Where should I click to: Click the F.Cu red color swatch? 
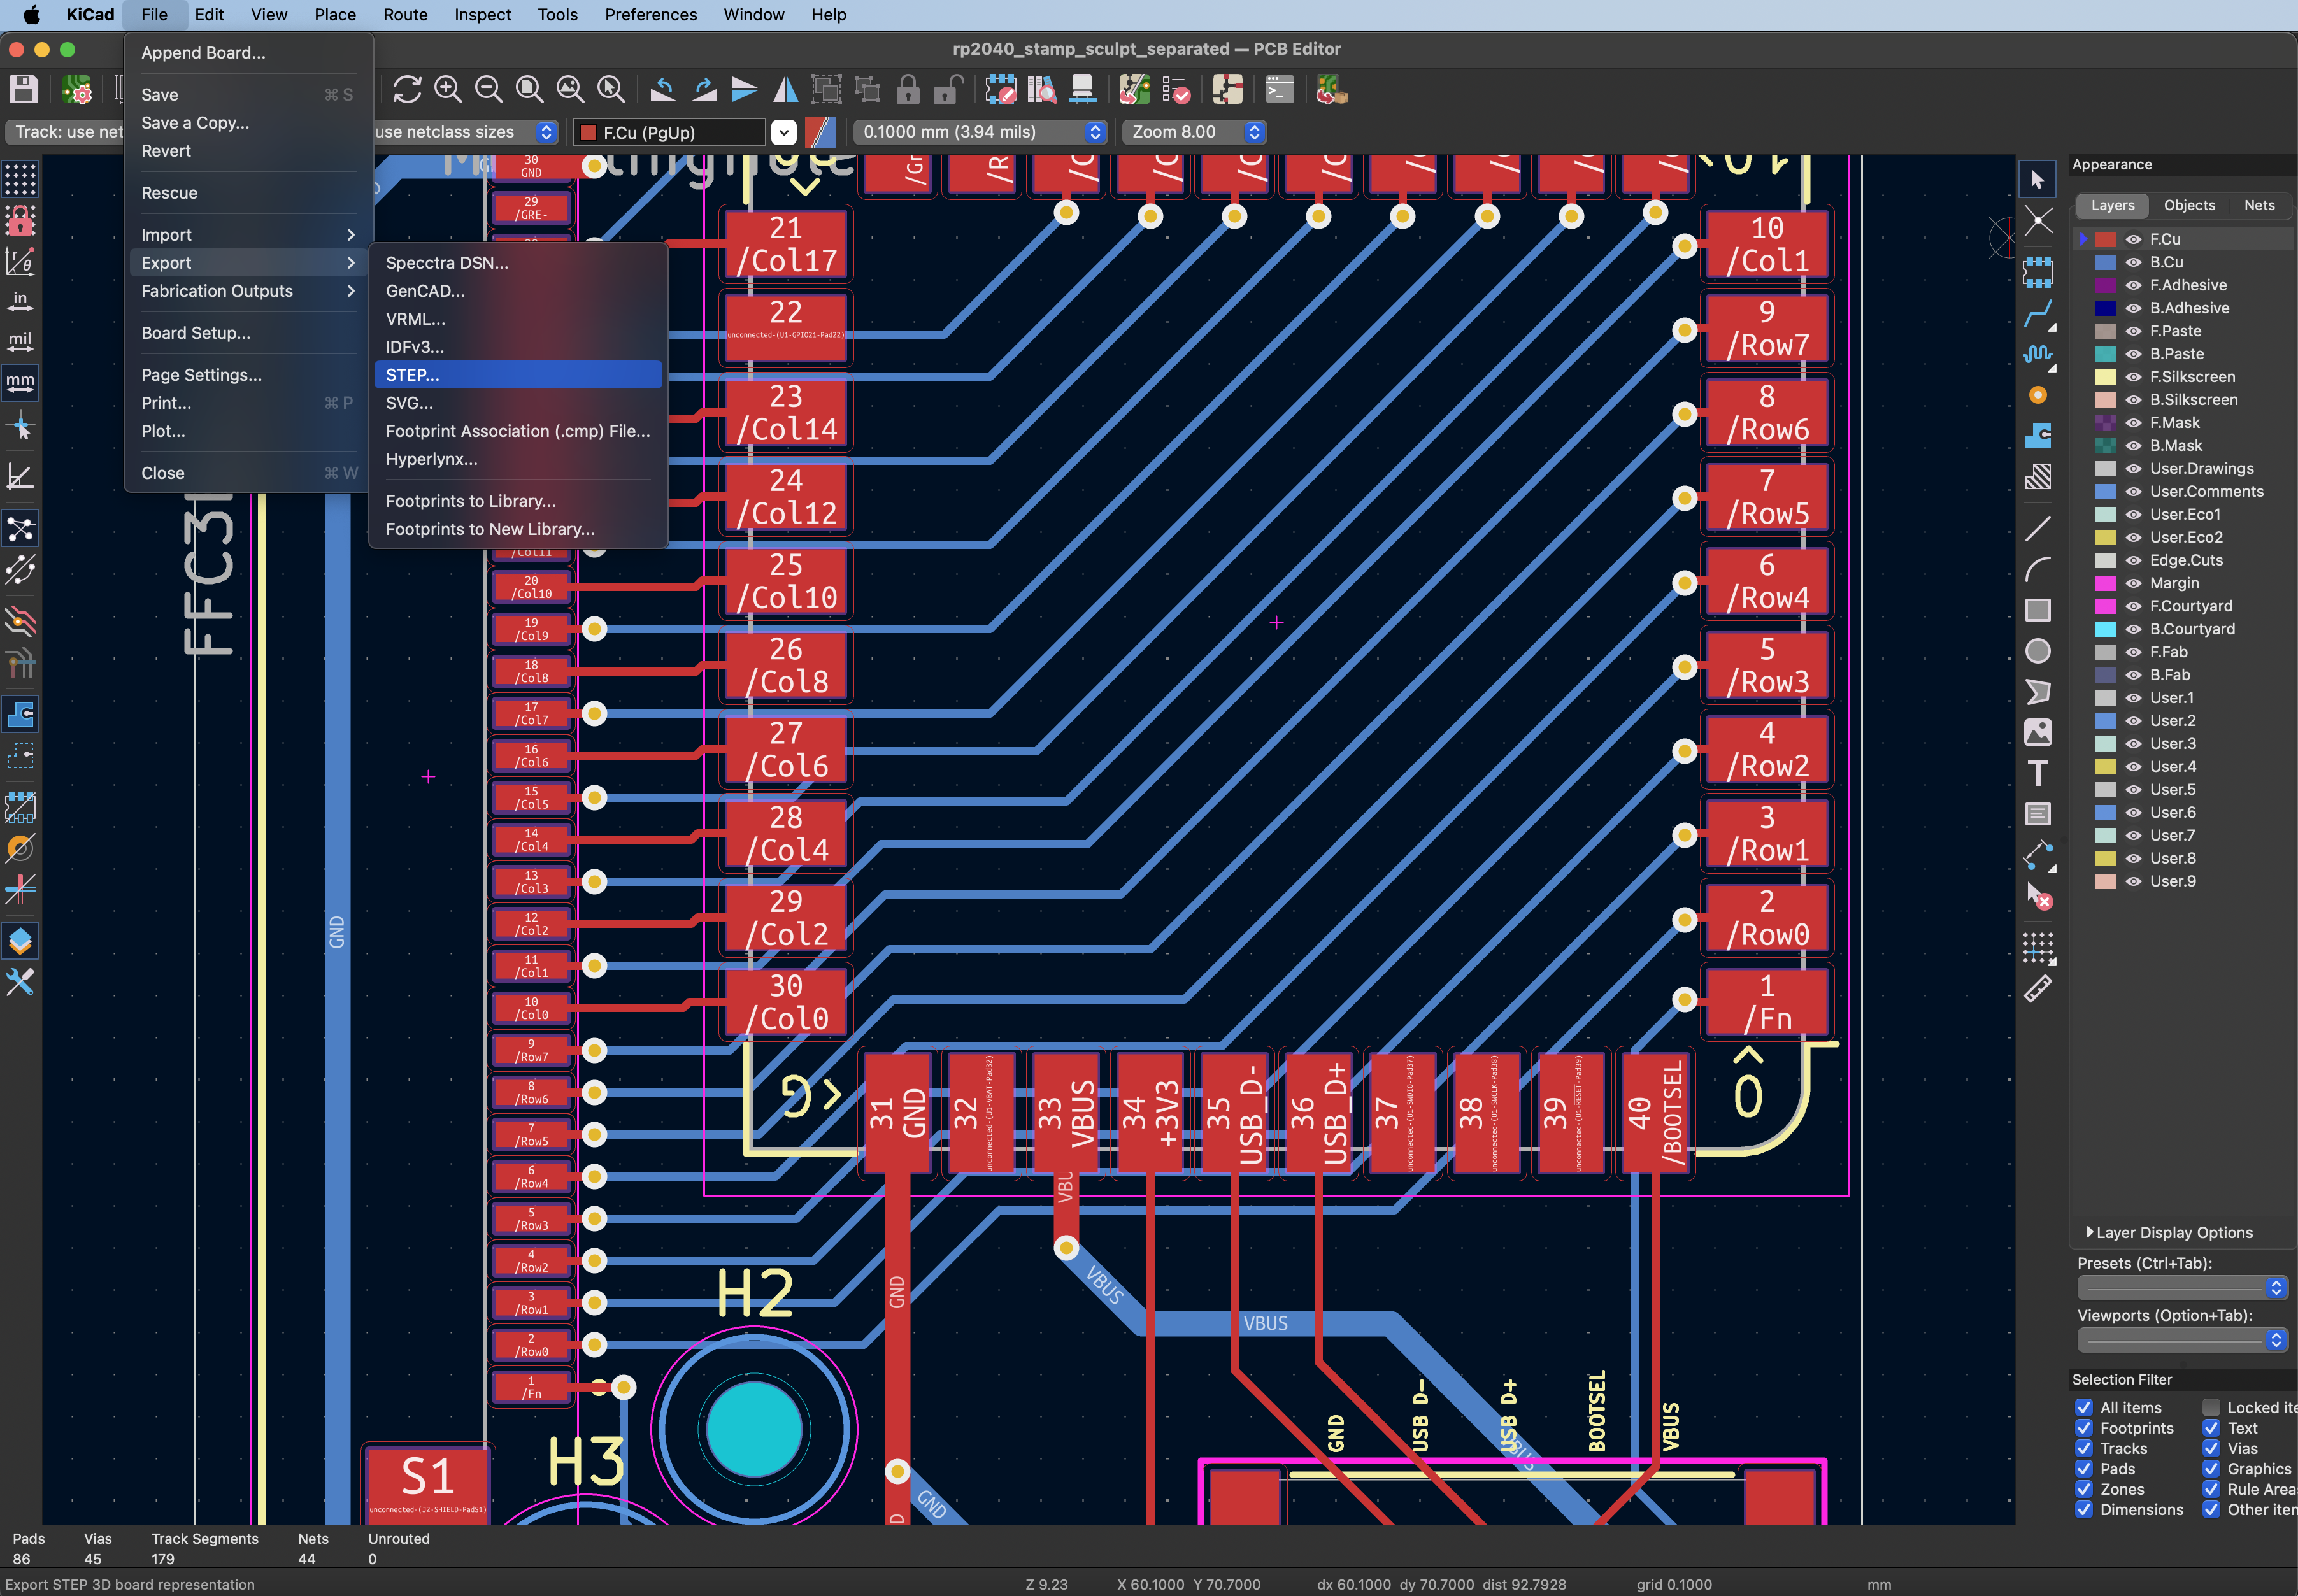tap(2105, 238)
